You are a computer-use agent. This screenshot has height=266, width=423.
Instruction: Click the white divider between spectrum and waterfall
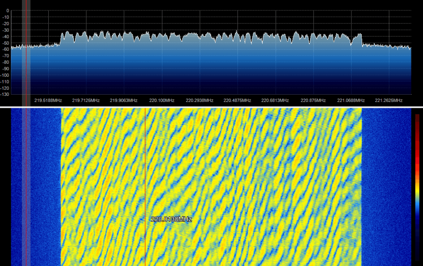pyautogui.click(x=211, y=107)
